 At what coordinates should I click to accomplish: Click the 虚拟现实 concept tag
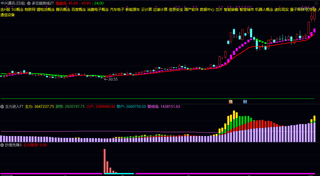[282, 9]
